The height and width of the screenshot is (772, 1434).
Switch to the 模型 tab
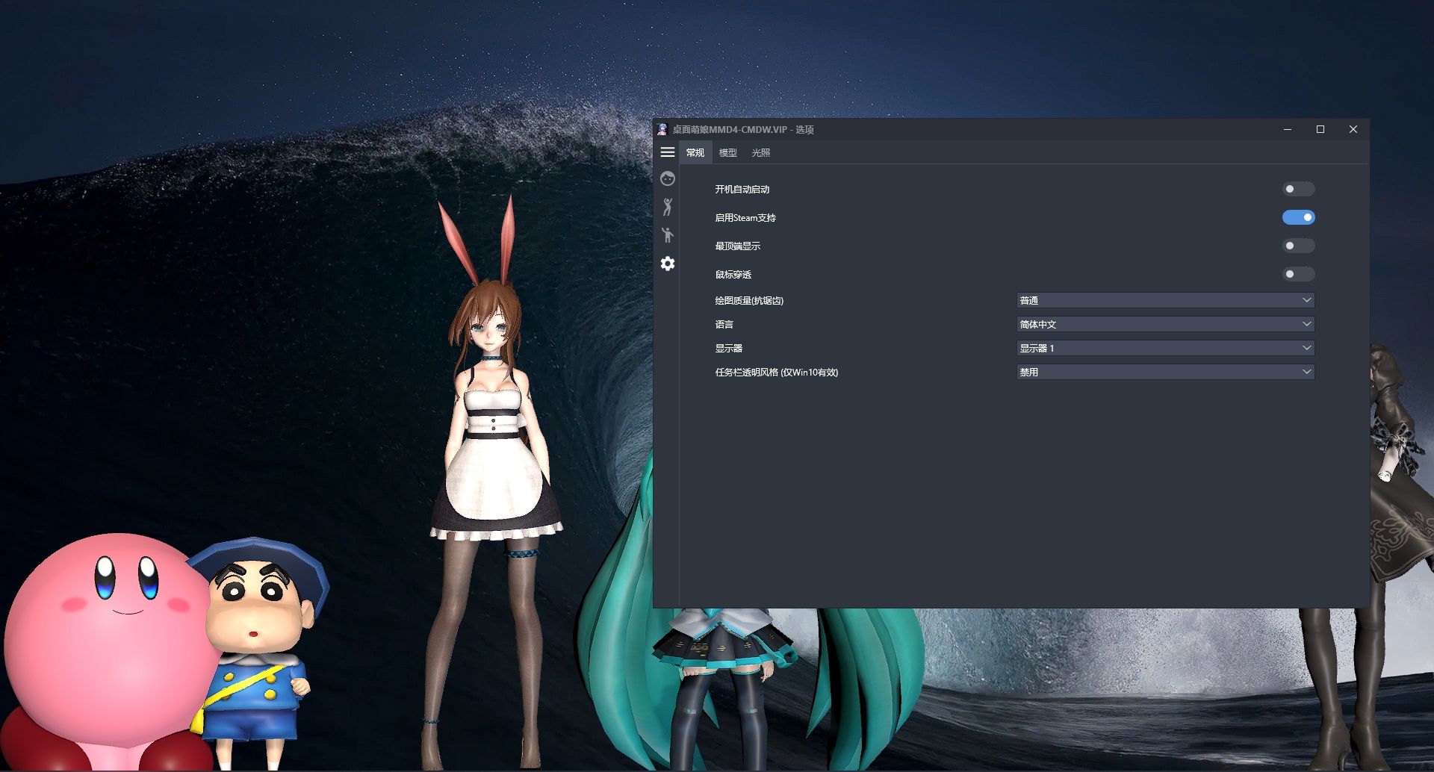pos(727,152)
